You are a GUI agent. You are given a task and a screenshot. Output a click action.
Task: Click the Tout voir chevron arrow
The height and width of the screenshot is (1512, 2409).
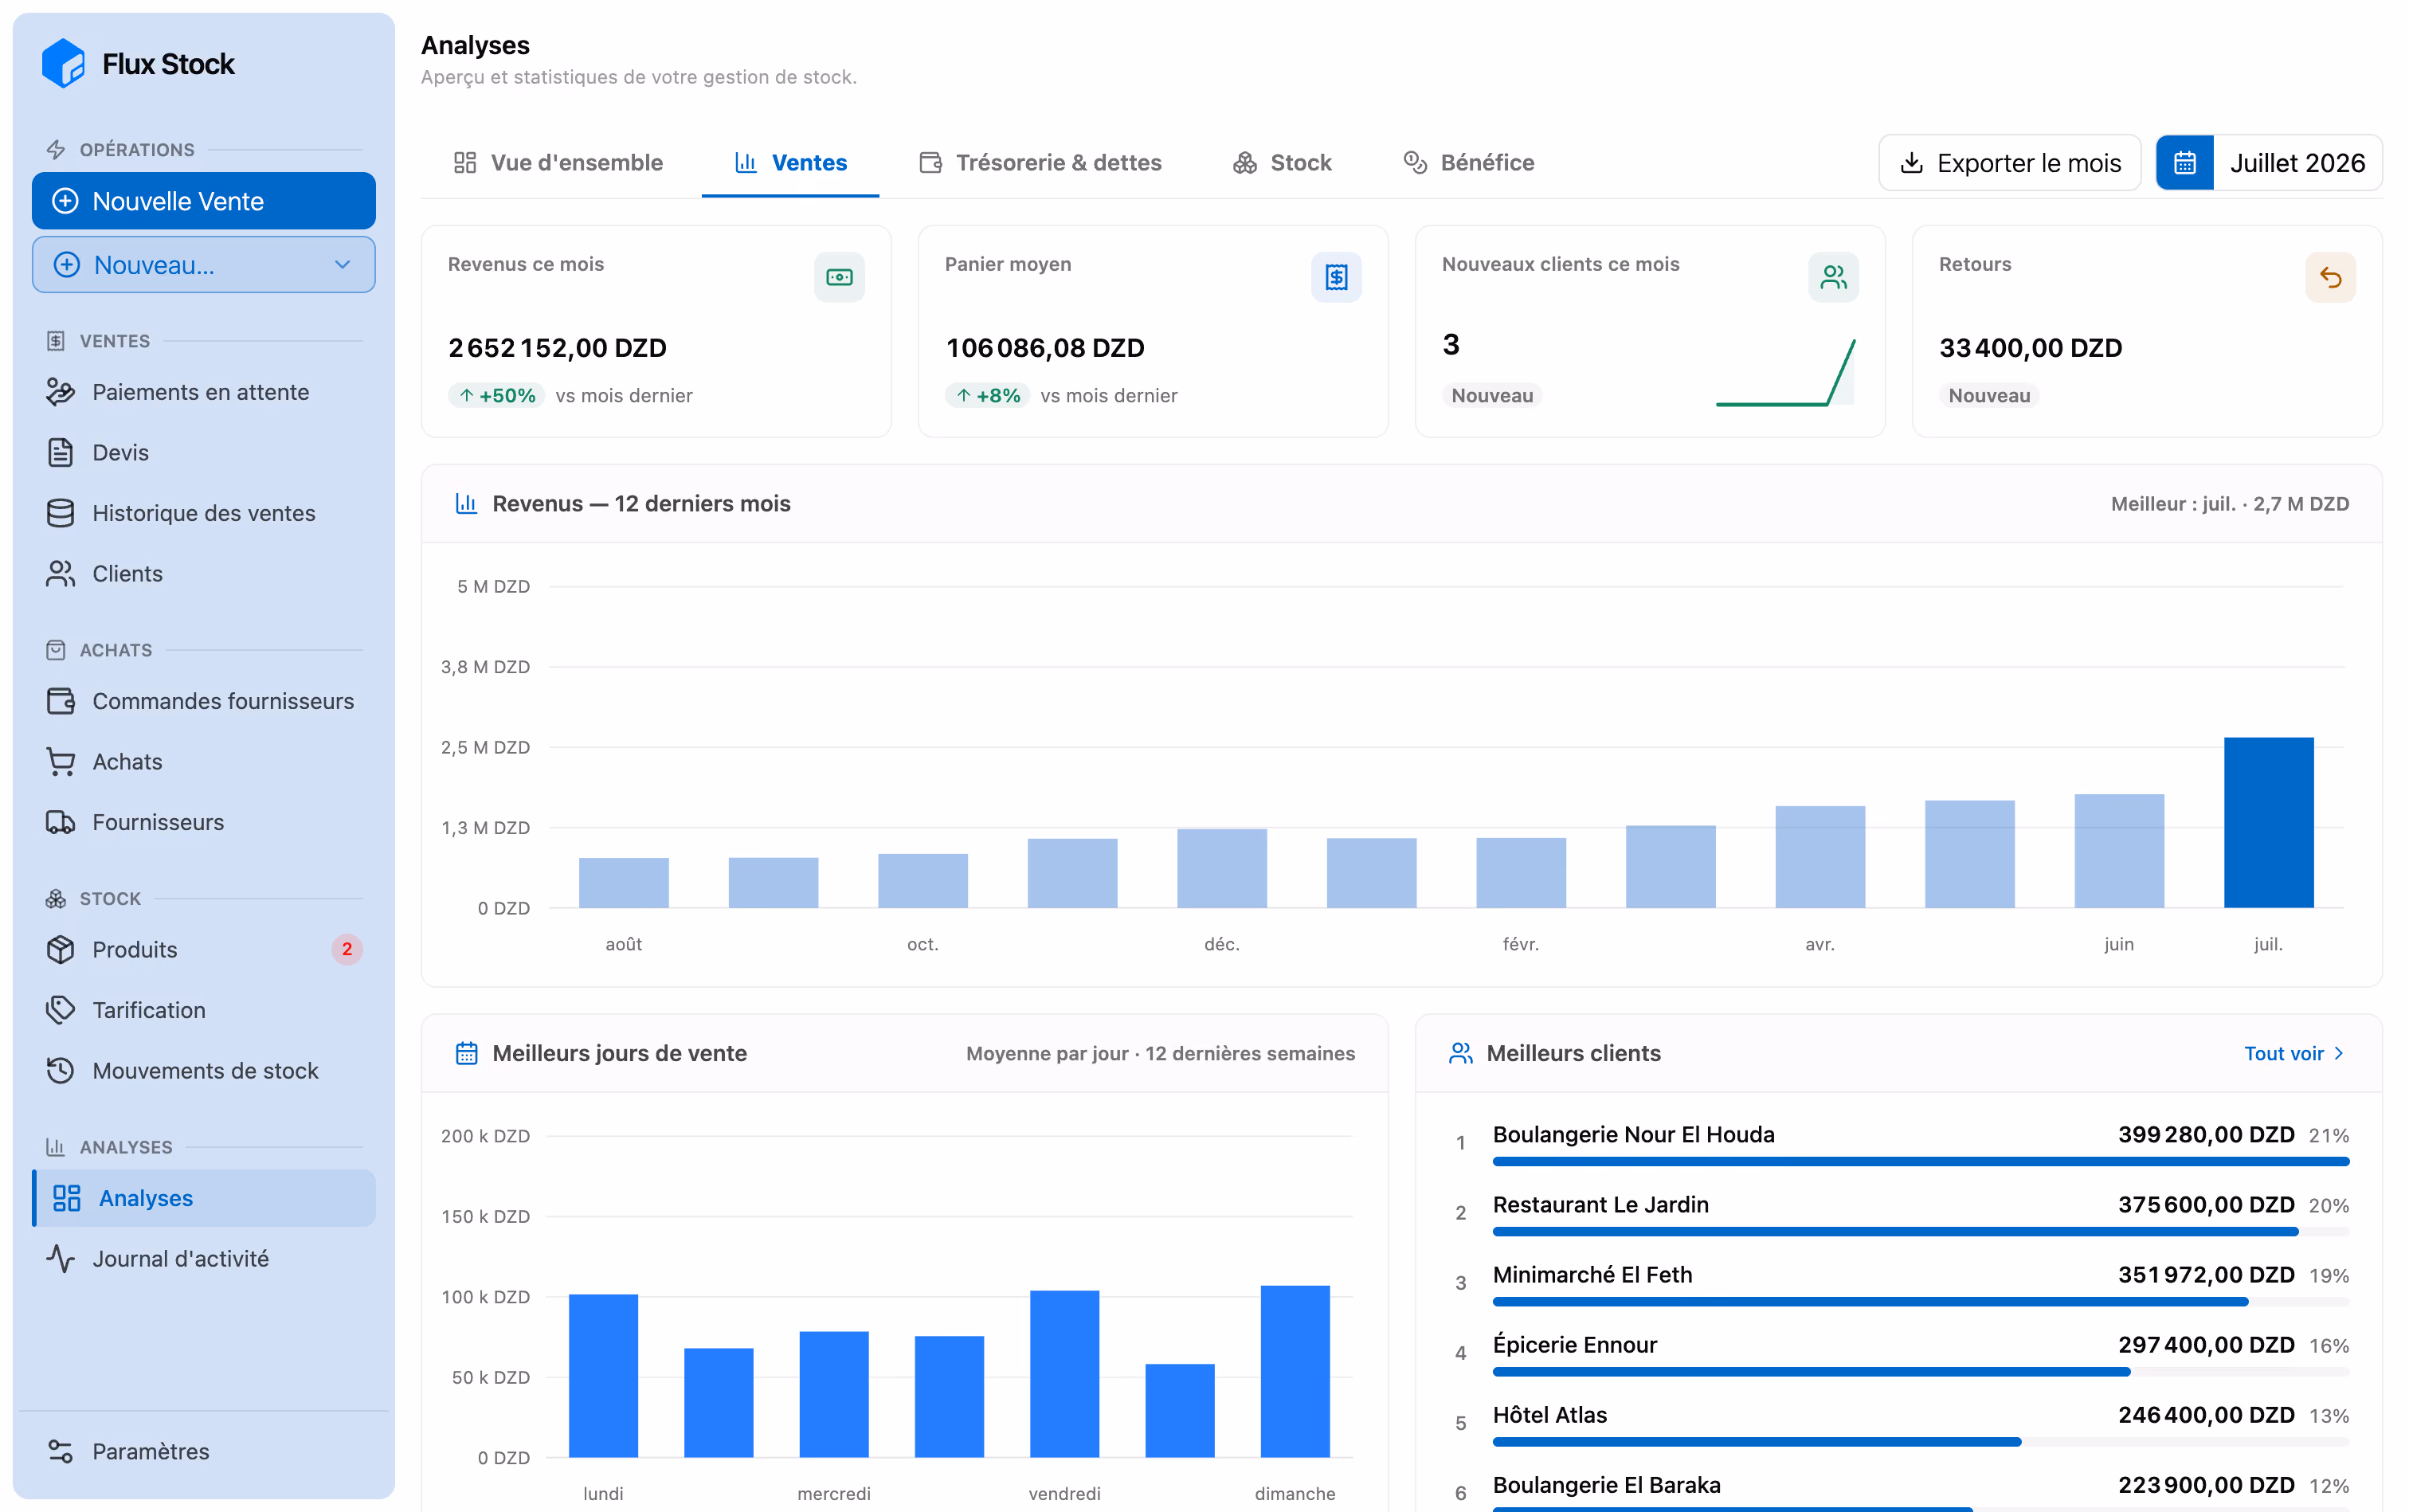(2338, 1053)
